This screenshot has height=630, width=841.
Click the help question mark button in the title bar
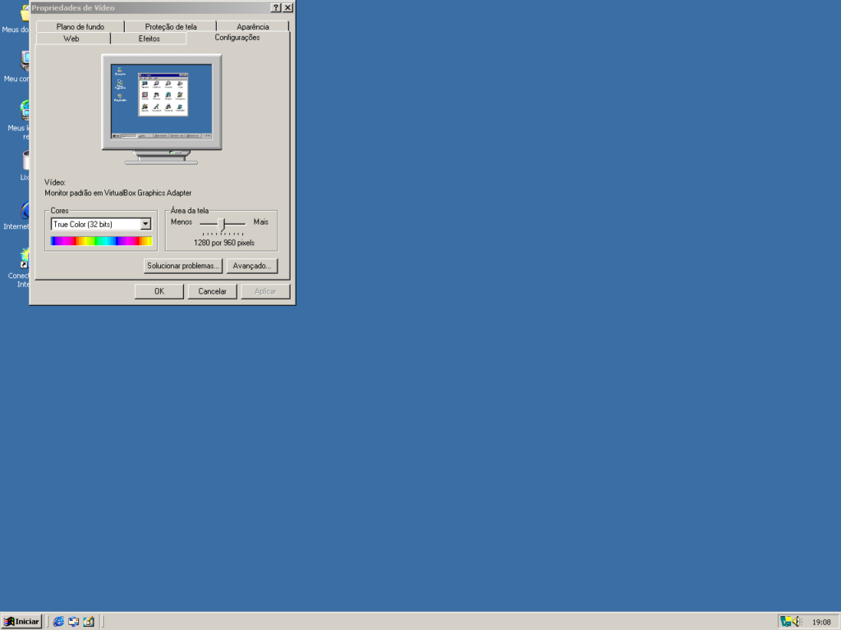(276, 7)
